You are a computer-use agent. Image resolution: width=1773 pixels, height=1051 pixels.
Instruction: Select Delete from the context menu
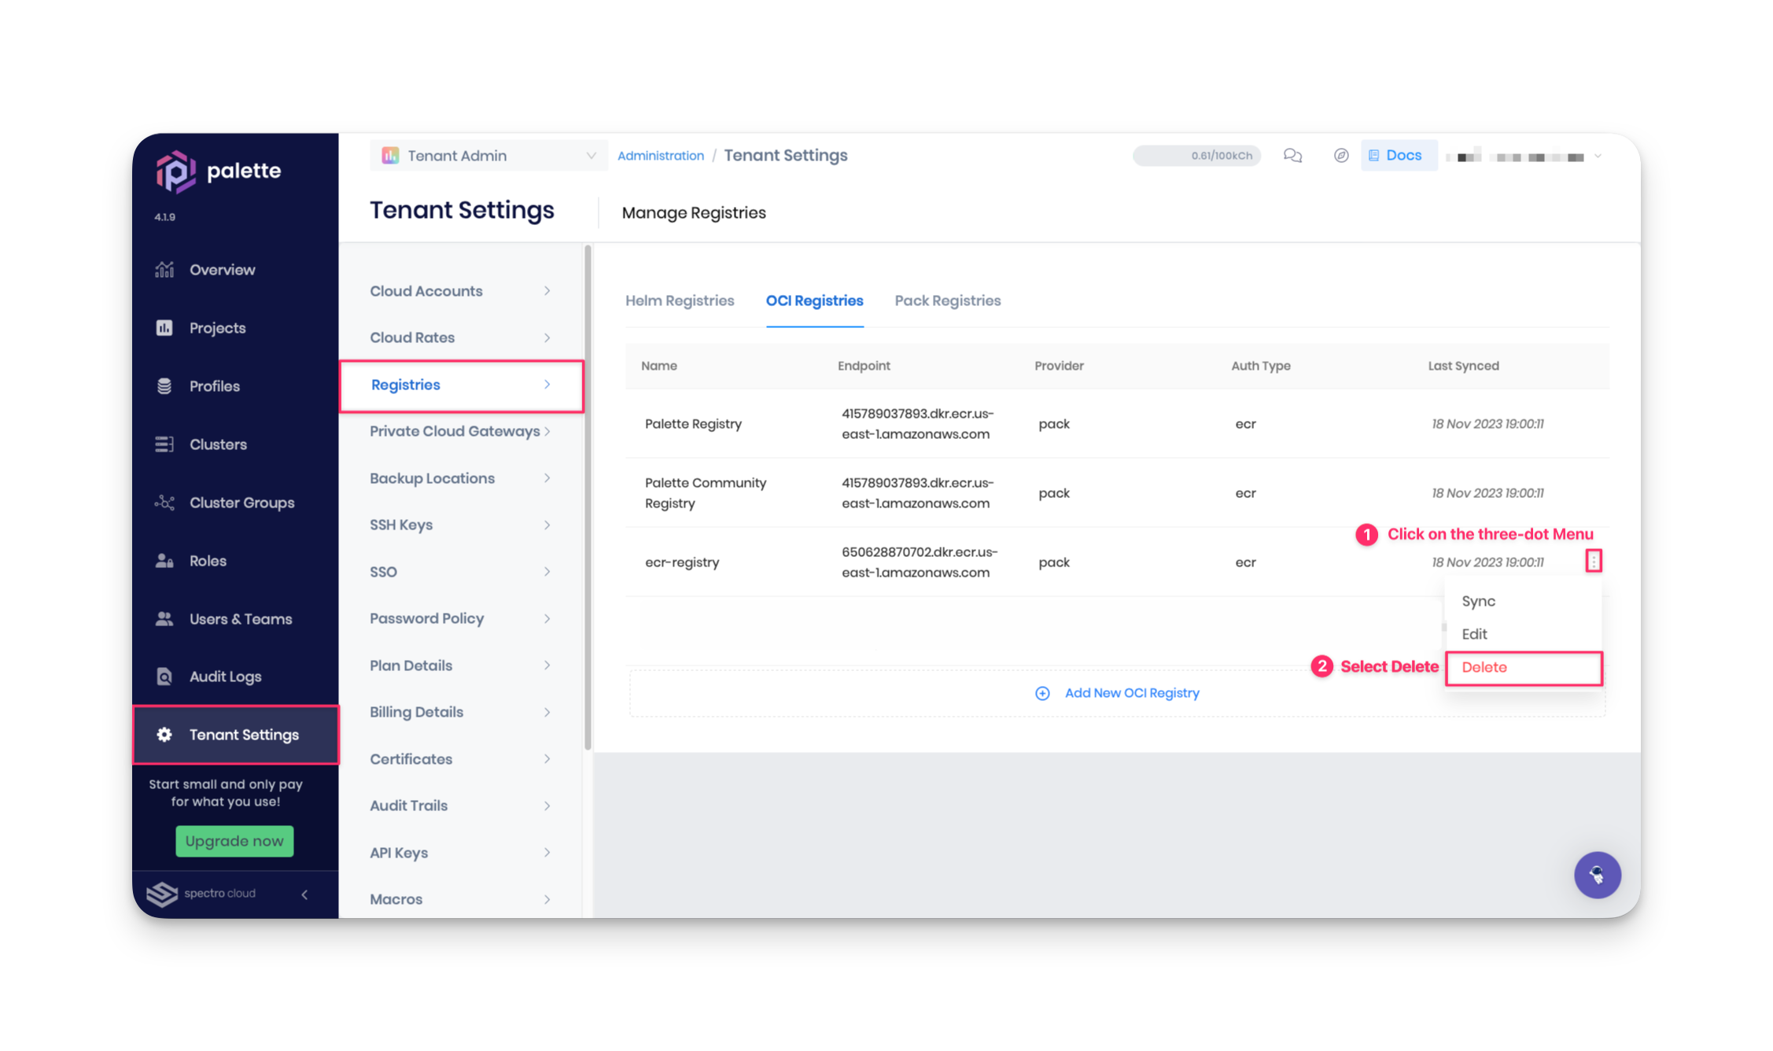[1524, 668]
